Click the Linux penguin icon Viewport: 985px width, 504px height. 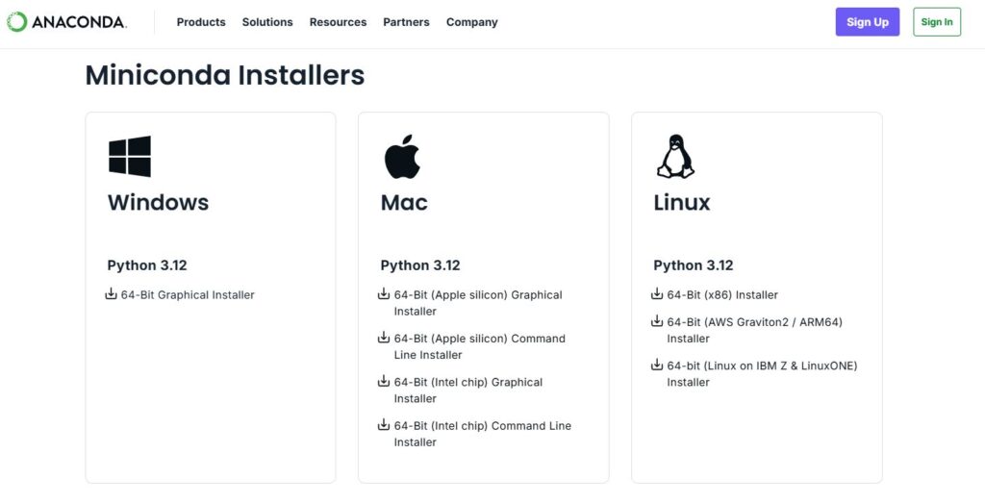[x=675, y=156]
